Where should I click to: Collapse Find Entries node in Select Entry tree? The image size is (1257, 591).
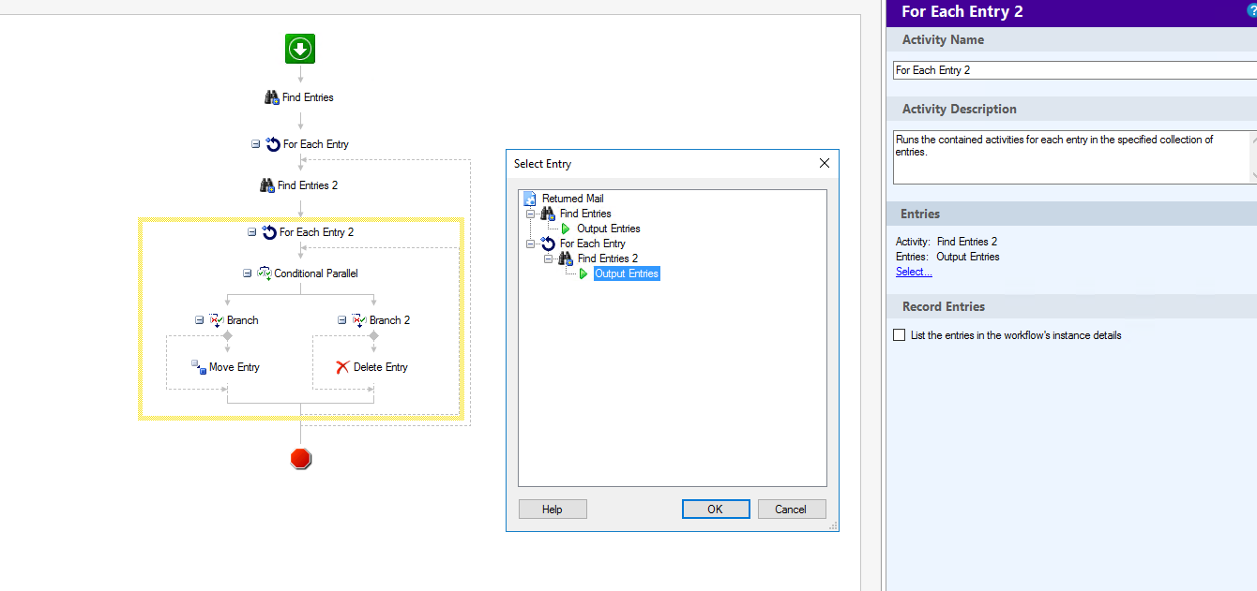coord(531,214)
